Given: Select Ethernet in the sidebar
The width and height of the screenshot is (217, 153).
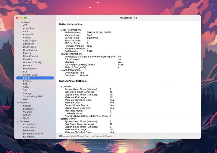Looking at the screenshot, I should pos(28,53).
